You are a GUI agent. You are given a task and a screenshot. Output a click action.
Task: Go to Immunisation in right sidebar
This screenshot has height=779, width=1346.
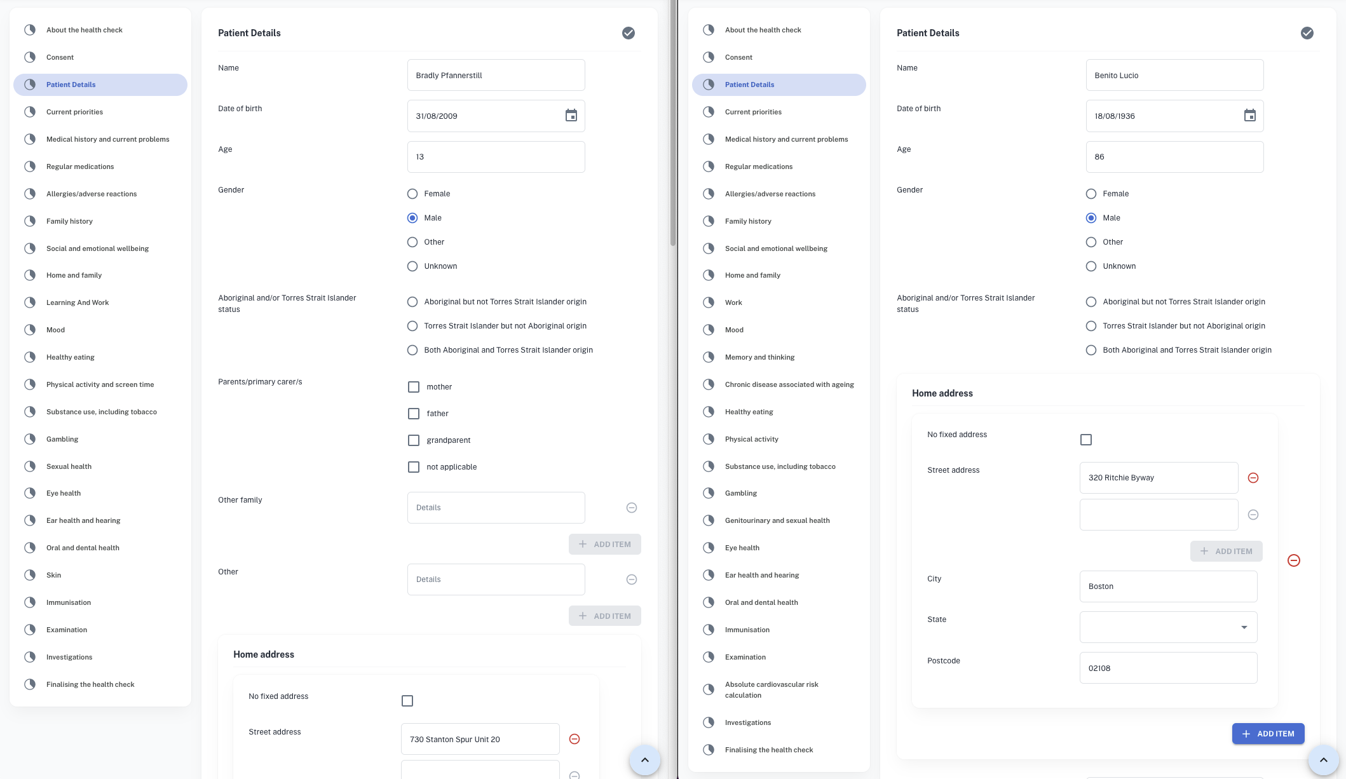pos(779,630)
